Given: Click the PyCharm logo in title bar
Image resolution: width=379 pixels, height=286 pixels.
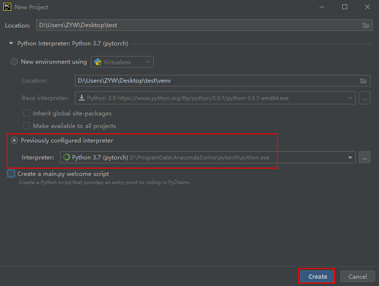Looking at the screenshot, I should (7, 7).
